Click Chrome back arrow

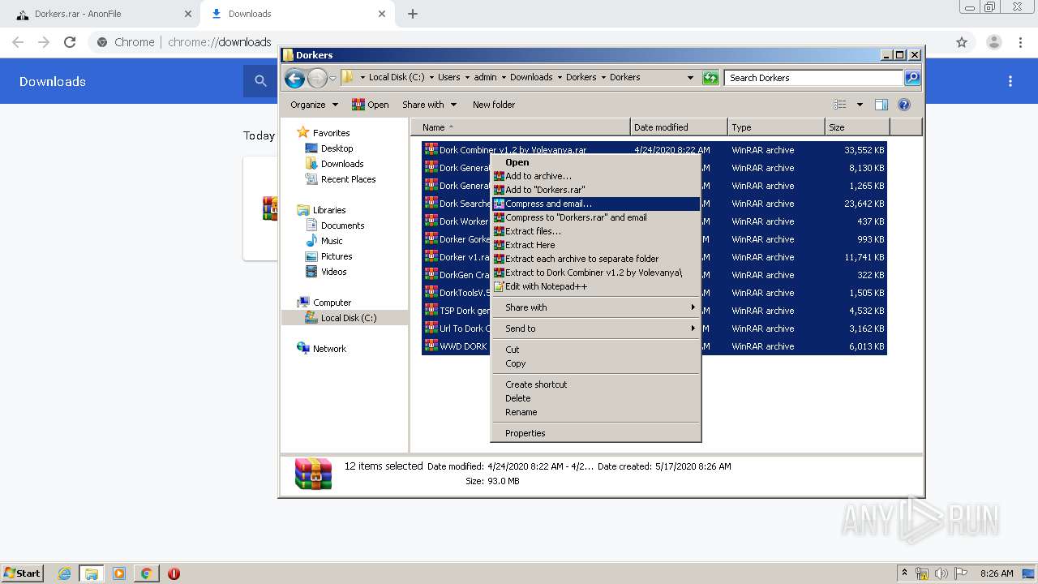tap(18, 42)
